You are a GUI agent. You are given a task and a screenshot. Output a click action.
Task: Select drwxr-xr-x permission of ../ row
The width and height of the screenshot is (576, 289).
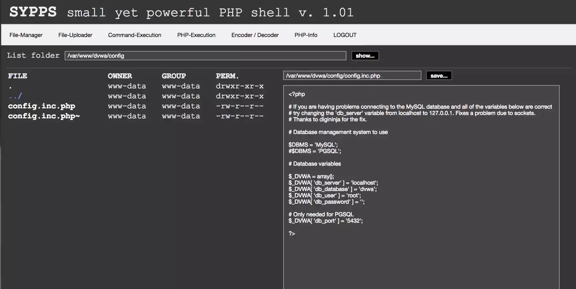coord(240,96)
